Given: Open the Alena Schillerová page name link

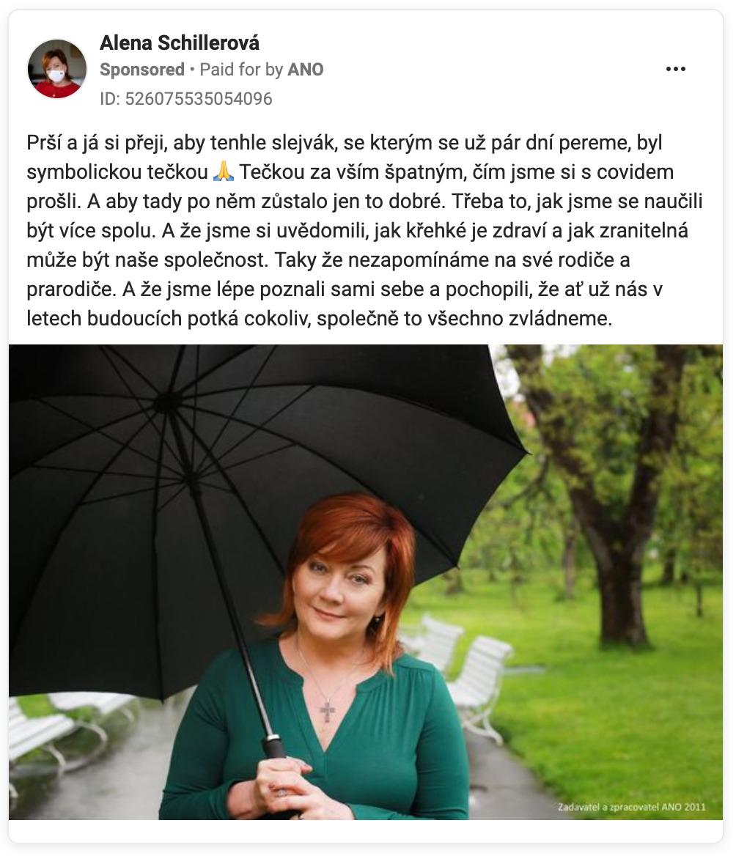Looking at the screenshot, I should point(180,43).
